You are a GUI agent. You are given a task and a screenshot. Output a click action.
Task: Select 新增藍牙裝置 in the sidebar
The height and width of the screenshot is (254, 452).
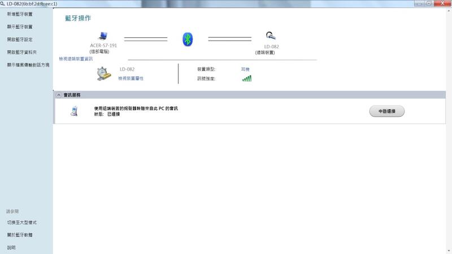[20, 14]
